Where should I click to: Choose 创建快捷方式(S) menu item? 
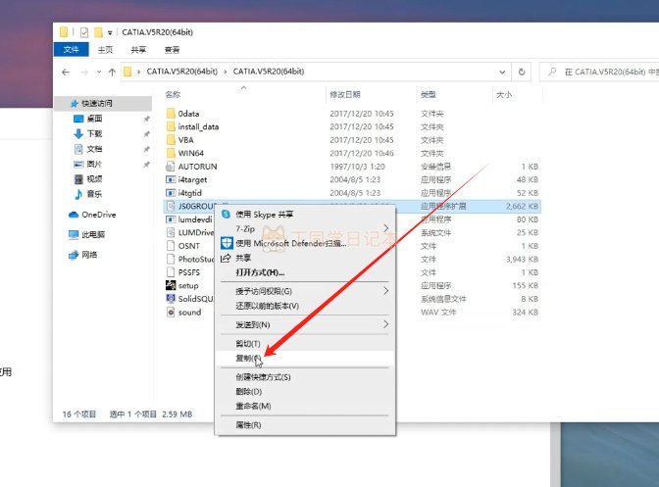click(306, 377)
